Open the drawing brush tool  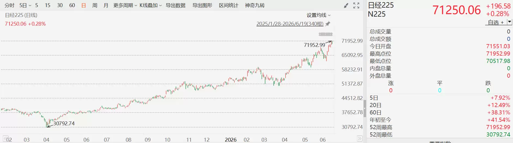(346, 5)
